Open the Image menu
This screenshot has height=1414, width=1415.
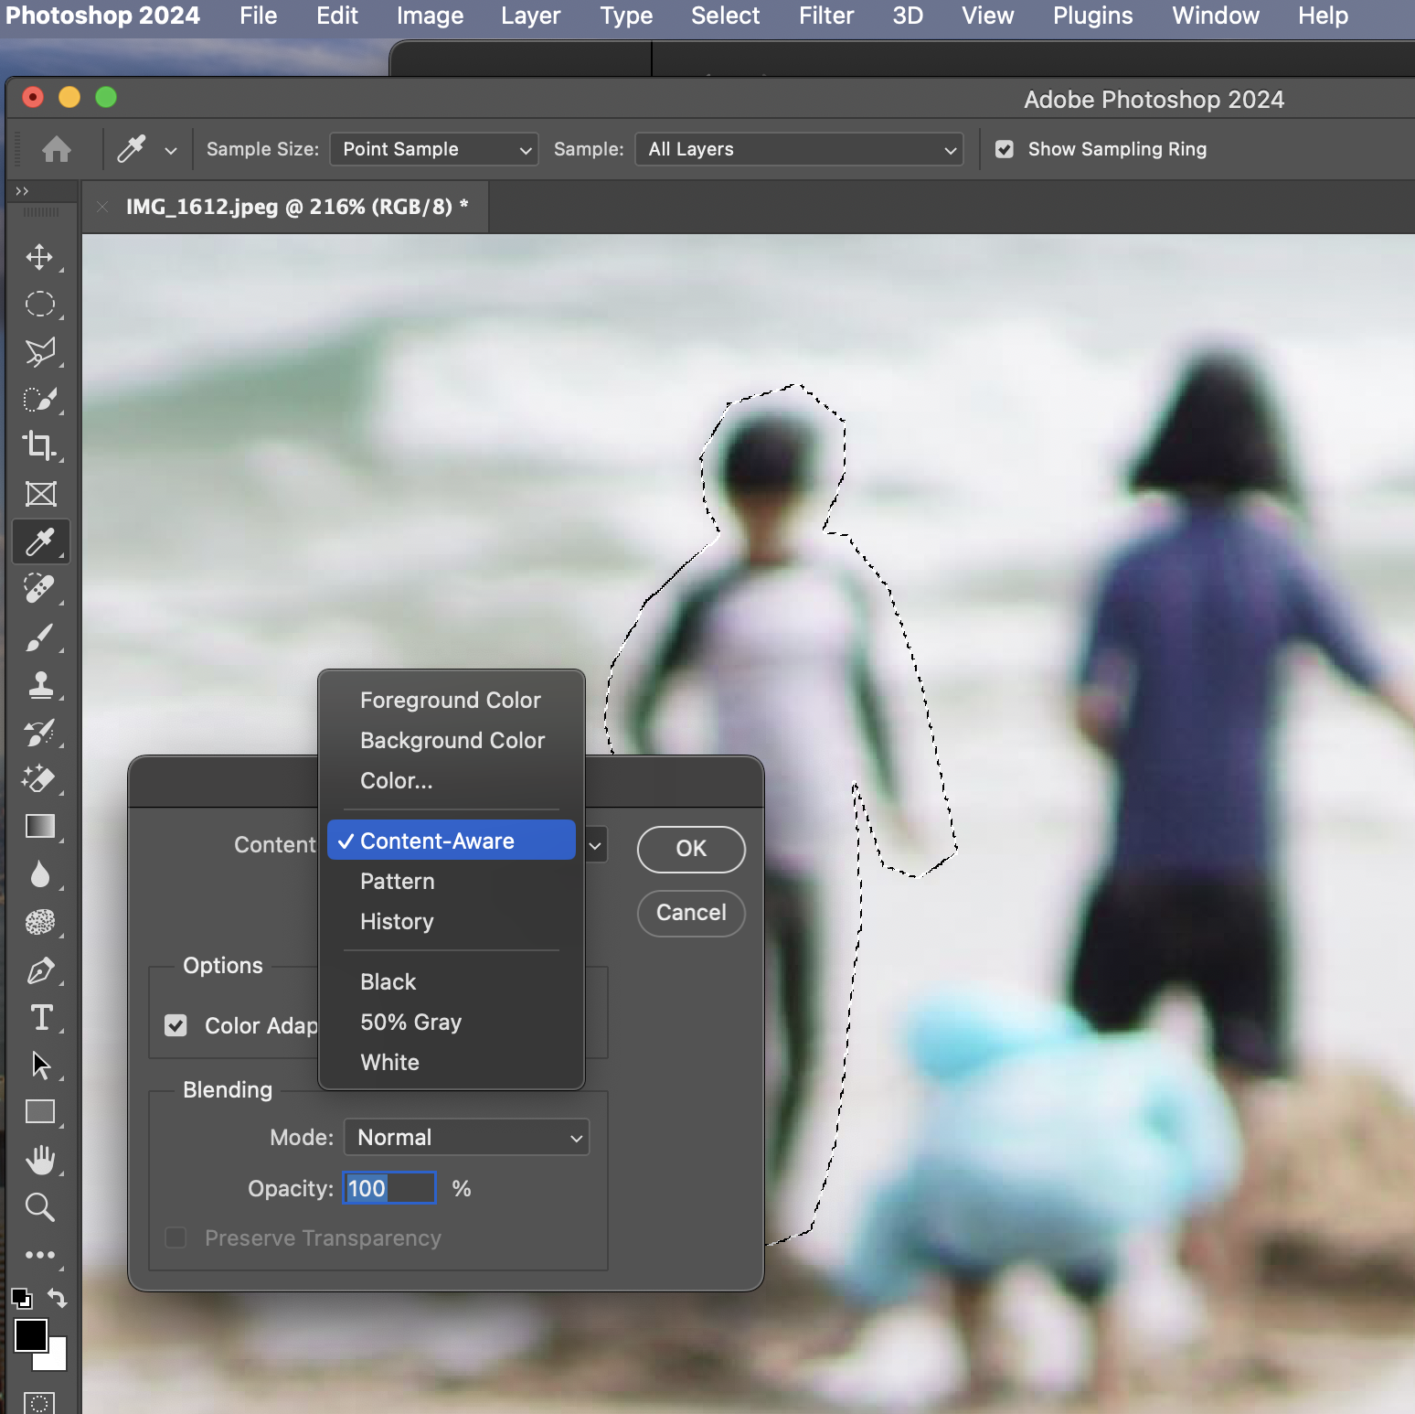click(430, 16)
